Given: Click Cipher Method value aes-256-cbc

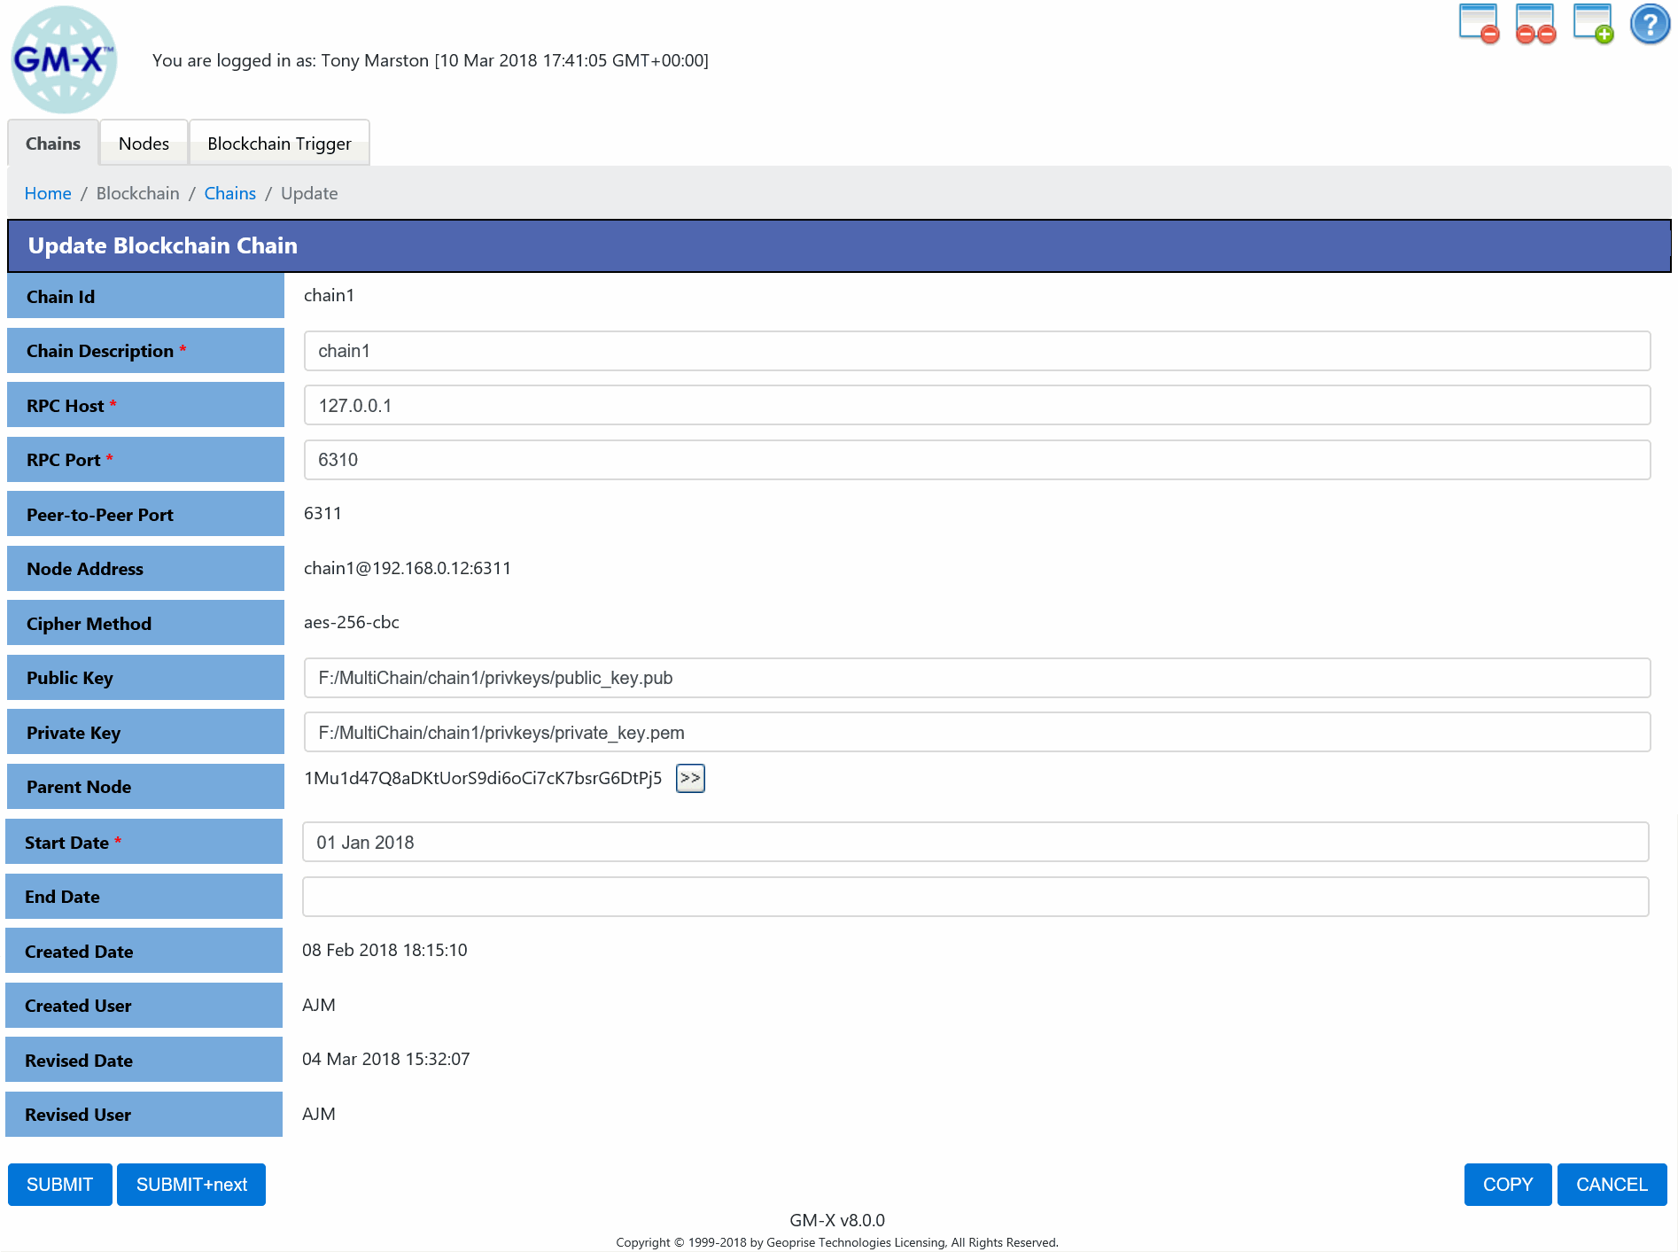Looking at the screenshot, I should [352, 622].
